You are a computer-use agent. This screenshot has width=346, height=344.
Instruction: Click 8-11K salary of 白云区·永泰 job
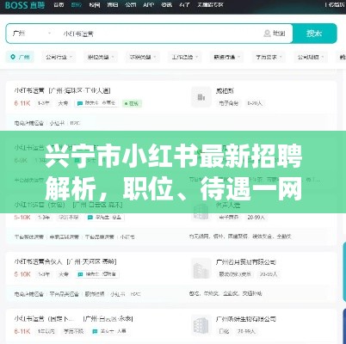(22, 331)
